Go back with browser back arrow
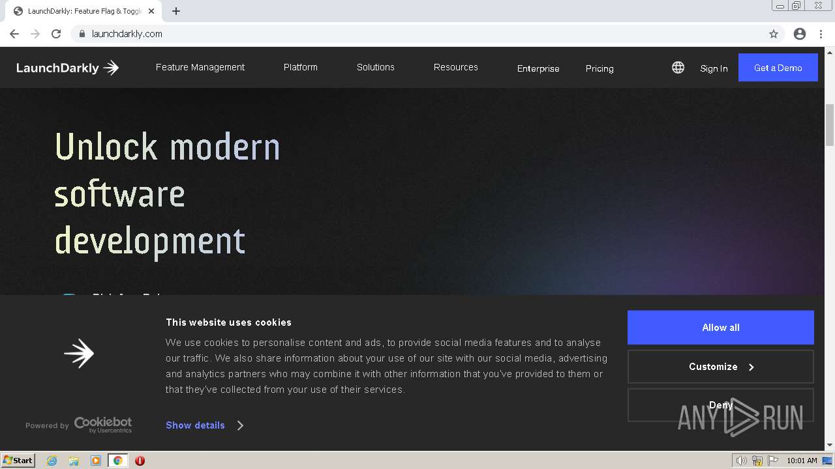The image size is (835, 469). coord(14,34)
